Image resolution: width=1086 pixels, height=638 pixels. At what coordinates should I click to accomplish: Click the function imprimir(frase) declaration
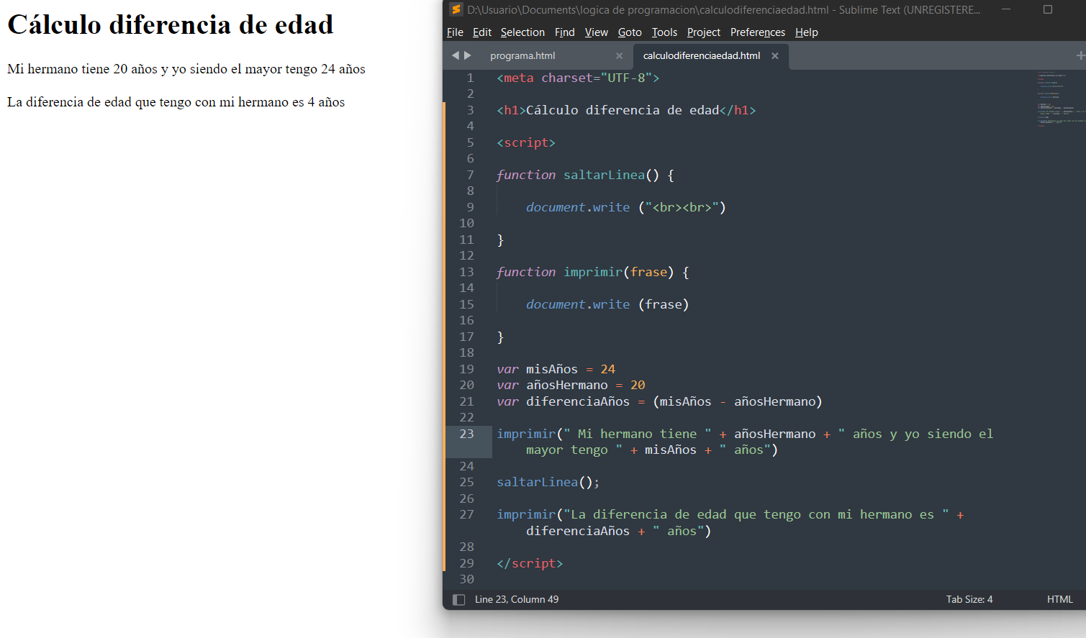[x=592, y=272]
